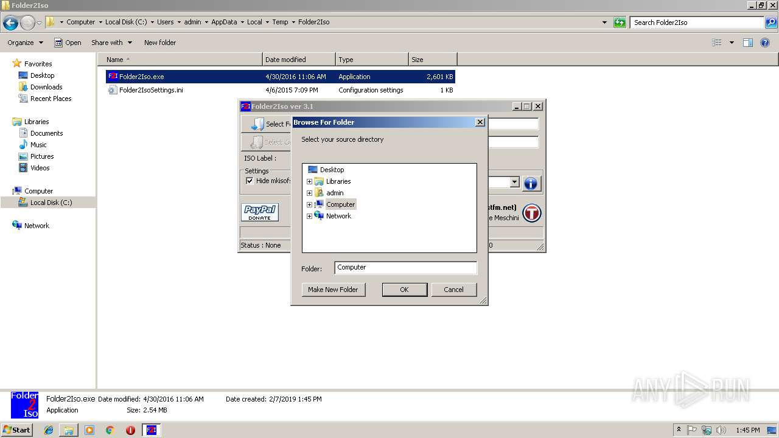Open Favorites in the navigation pane
The height and width of the screenshot is (438, 779).
coord(38,64)
